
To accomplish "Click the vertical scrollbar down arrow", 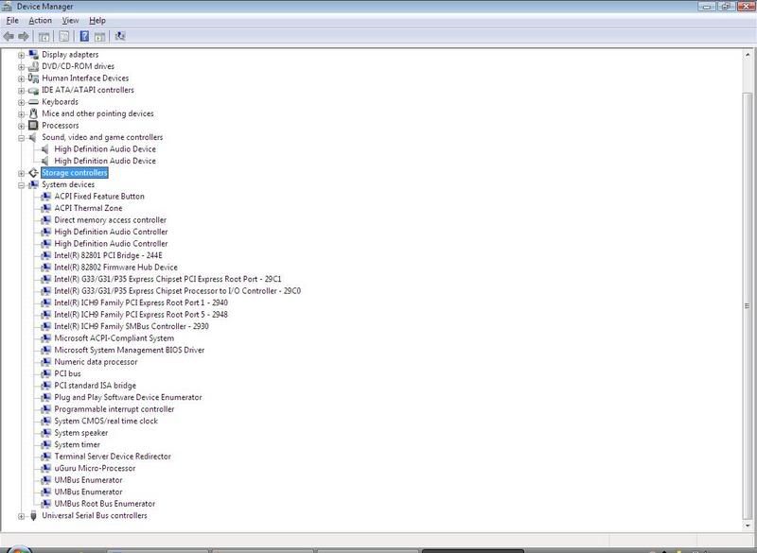I will point(748,526).
